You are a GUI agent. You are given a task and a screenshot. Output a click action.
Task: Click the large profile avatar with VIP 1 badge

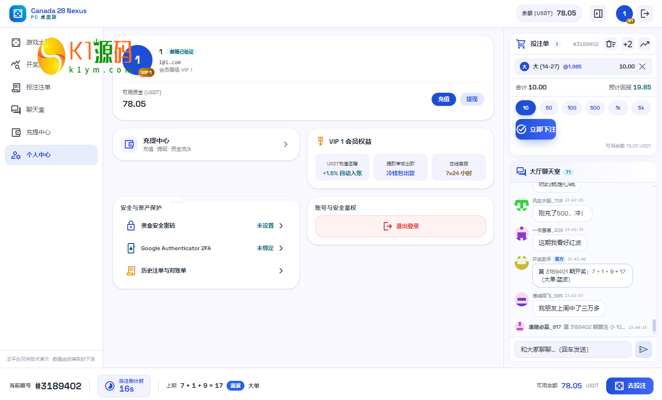pos(138,60)
